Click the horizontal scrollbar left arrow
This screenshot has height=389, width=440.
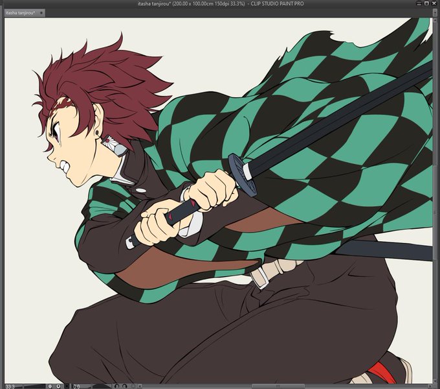[x=140, y=386]
